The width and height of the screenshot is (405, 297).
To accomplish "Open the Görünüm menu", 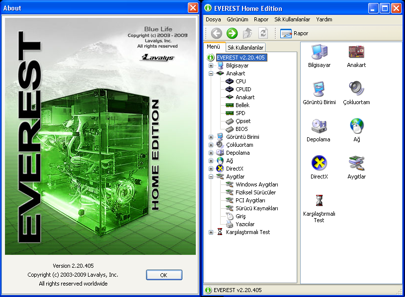I will pos(238,20).
